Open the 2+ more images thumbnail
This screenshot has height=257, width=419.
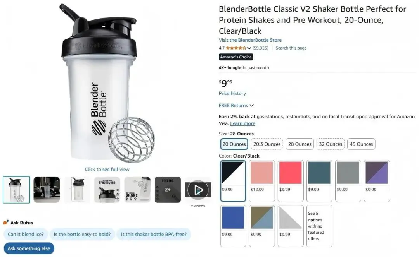coord(168,190)
